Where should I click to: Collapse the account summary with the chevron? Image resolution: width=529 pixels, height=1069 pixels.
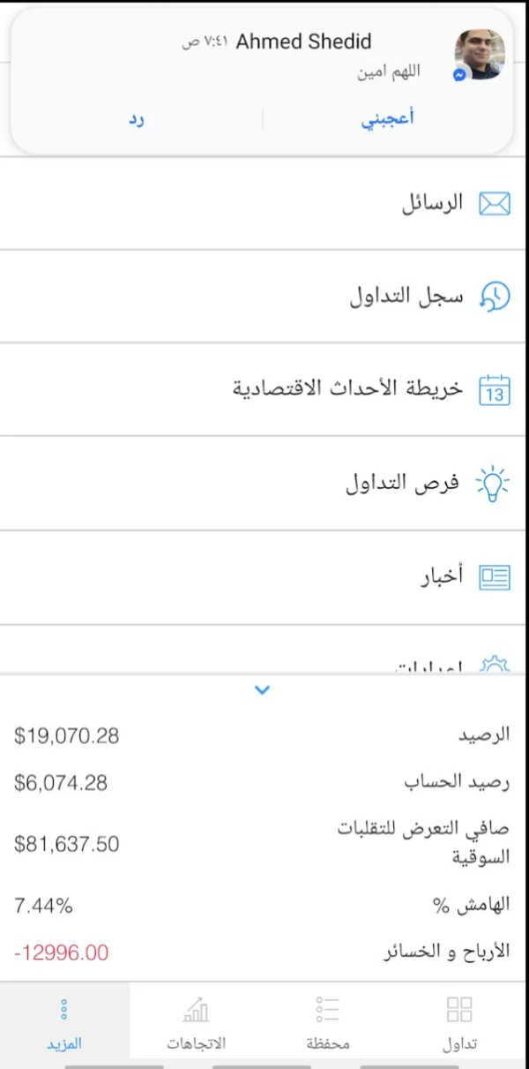tap(262, 690)
